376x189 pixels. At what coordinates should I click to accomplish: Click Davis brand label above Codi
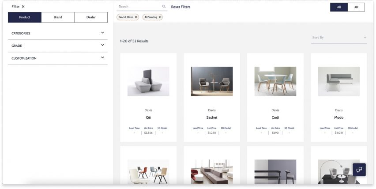275,110
